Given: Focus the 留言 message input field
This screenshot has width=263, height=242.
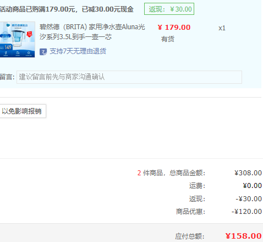Looking at the screenshot, I should [129, 77].
